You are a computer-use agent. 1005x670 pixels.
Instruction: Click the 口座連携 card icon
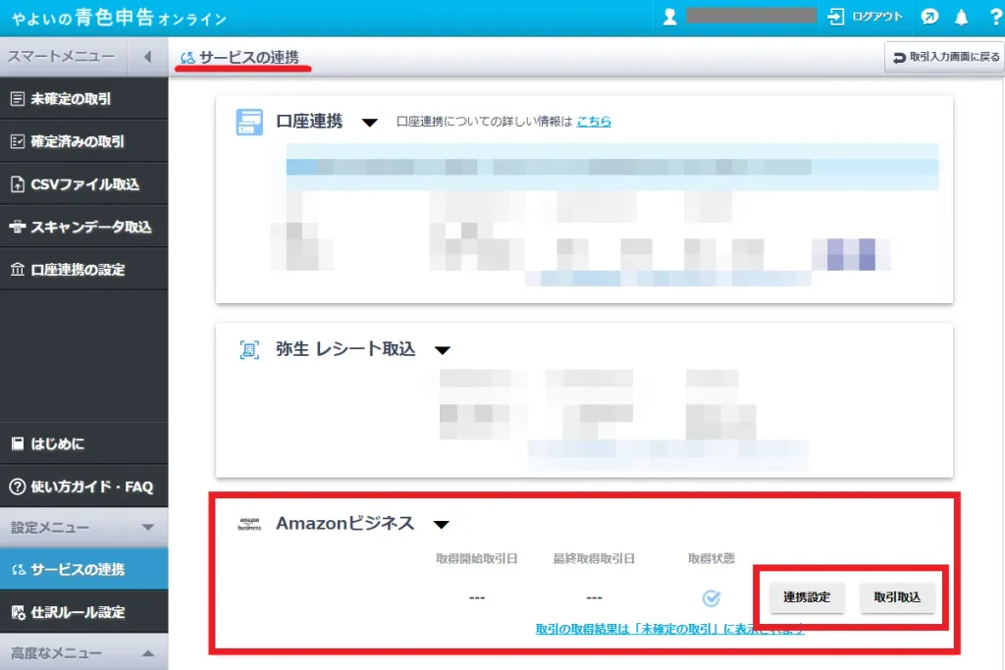coord(249,122)
